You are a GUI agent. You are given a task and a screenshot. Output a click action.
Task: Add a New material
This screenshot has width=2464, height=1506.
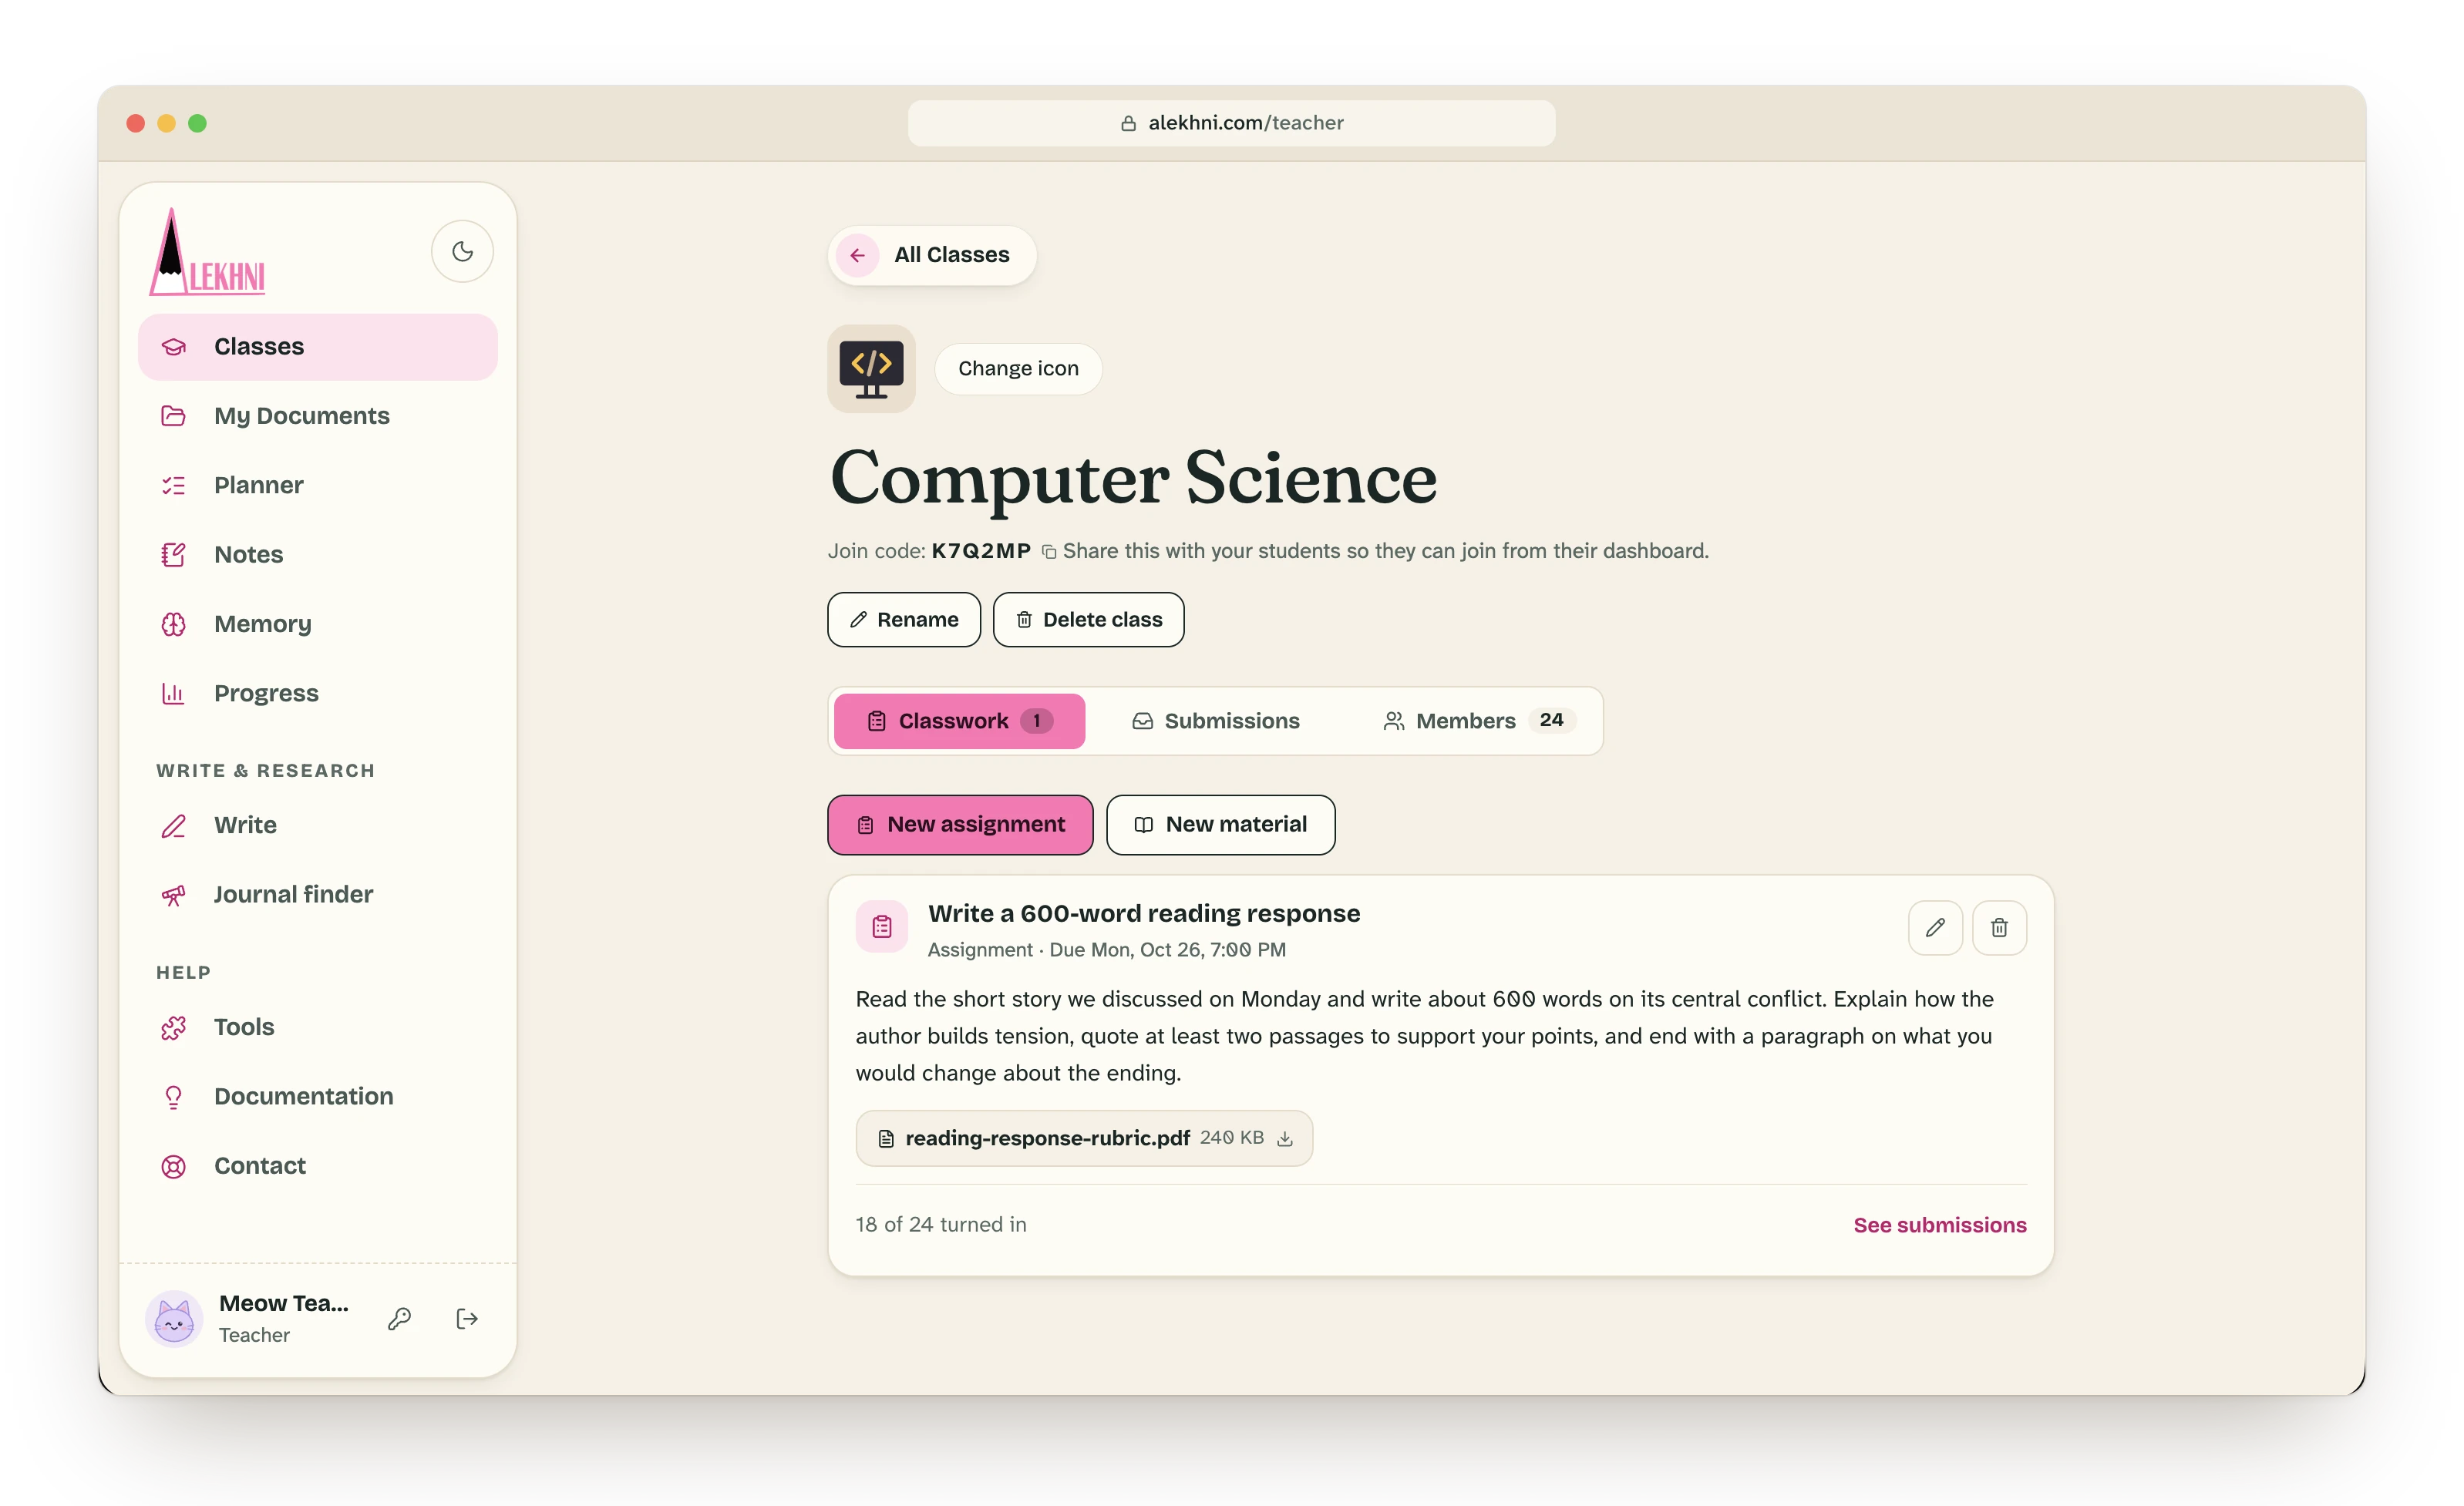click(x=1220, y=825)
